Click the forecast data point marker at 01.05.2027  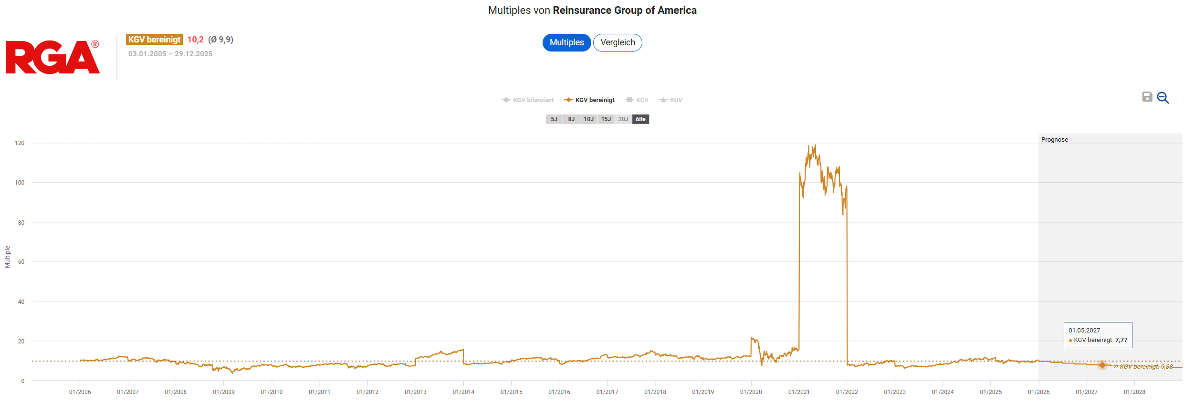1102,365
